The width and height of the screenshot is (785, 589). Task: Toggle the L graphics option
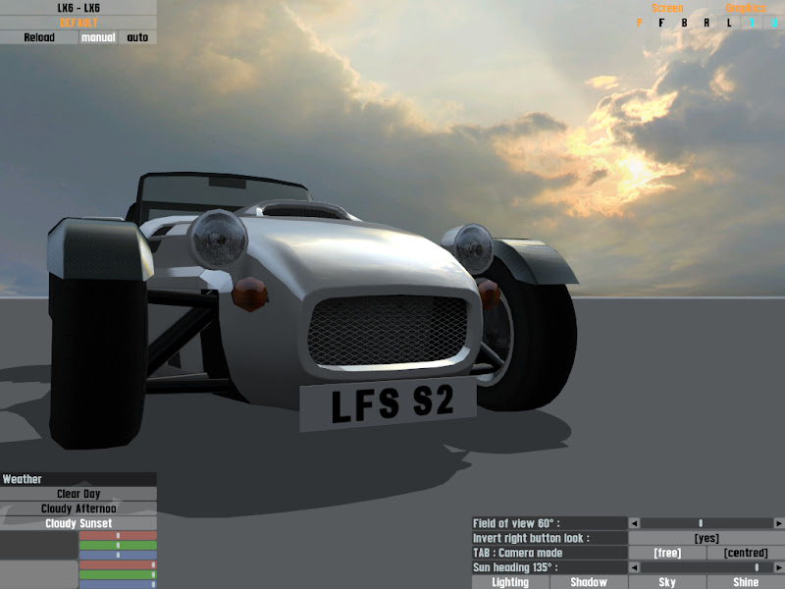point(729,23)
